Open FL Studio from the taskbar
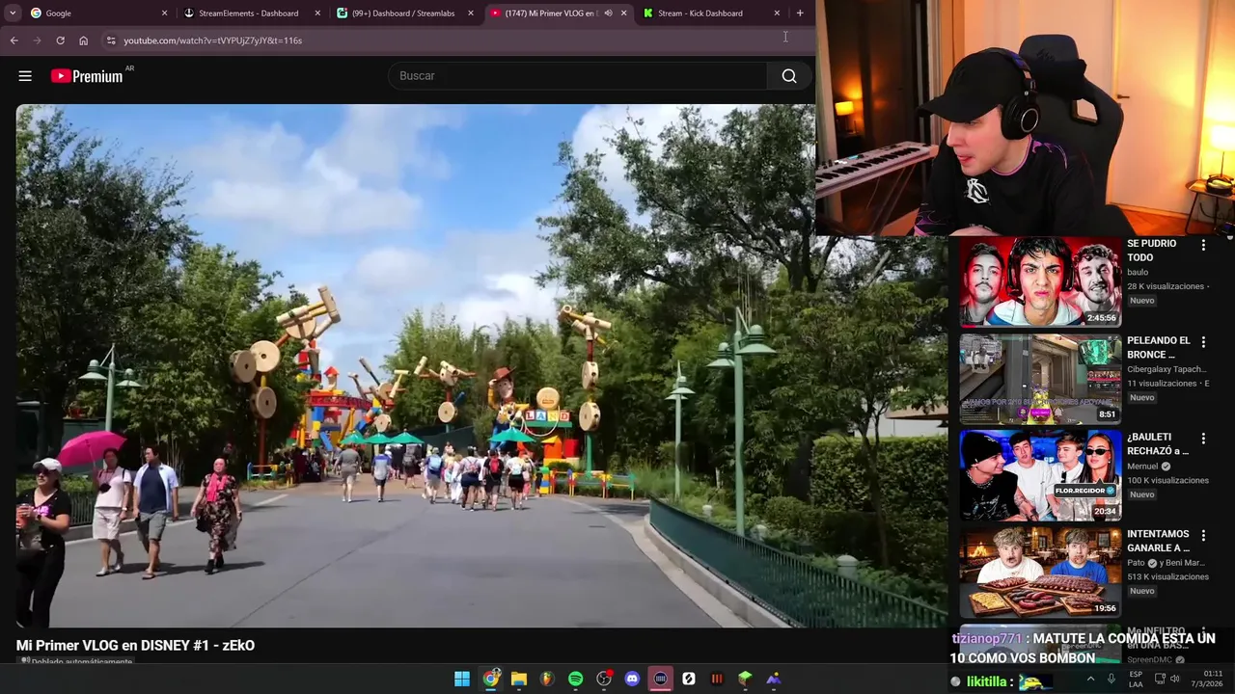Screen dimensions: 1235x694 pos(547,680)
